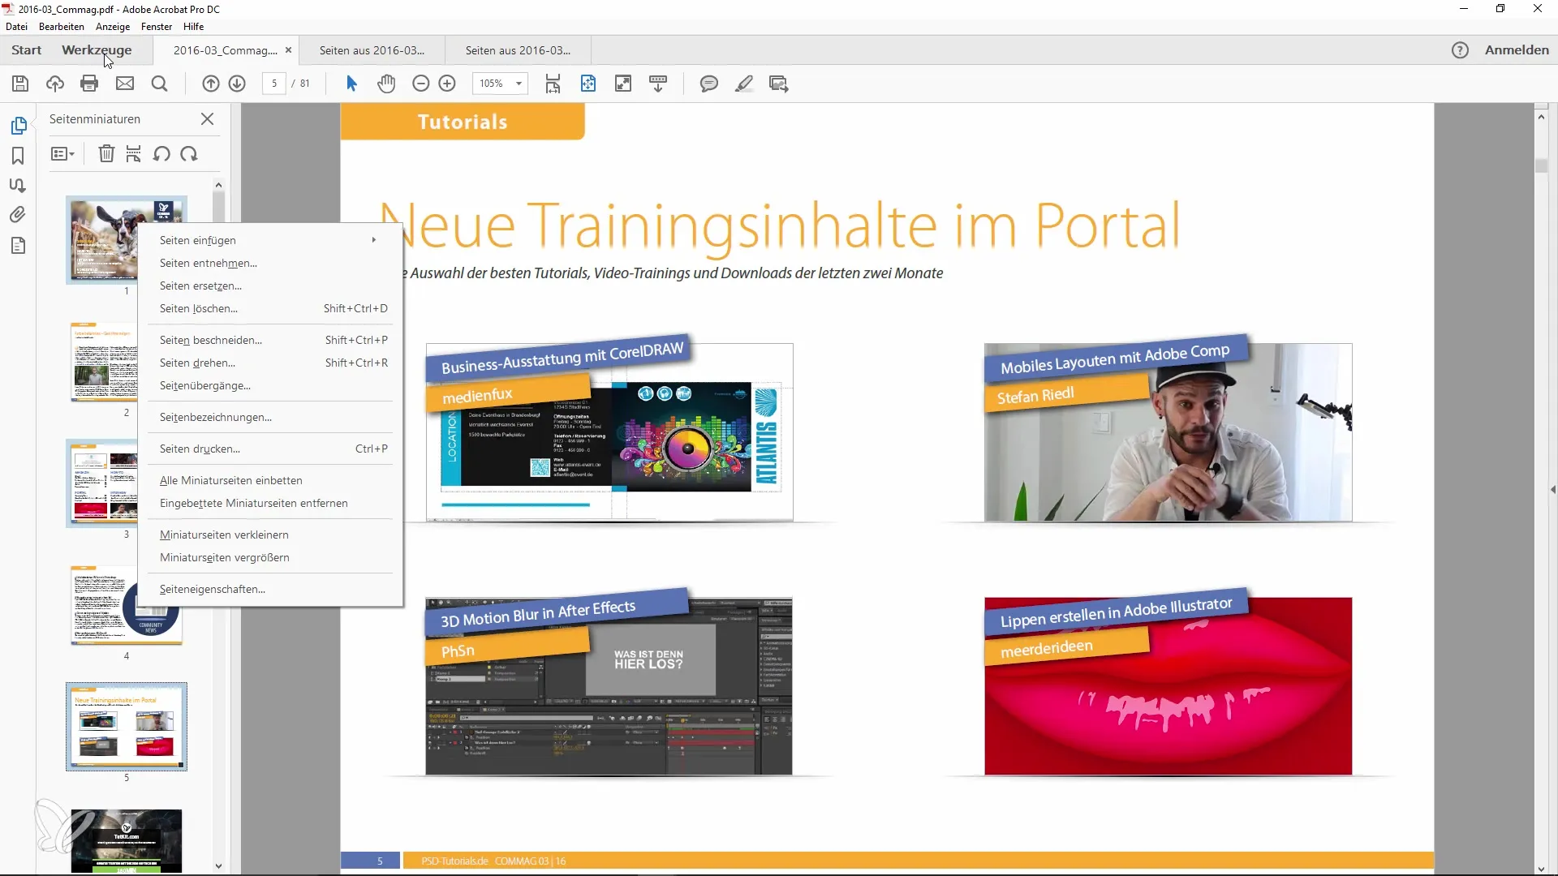
Task: Open thumbnail options dropdown menu
Action: [x=62, y=154]
